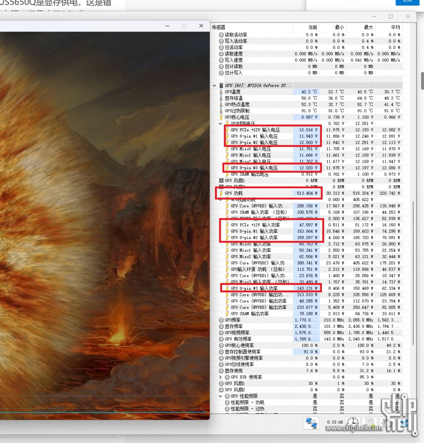
Task: Click the clock icon beside the 0:33:06 timer
Action: click(352, 423)
